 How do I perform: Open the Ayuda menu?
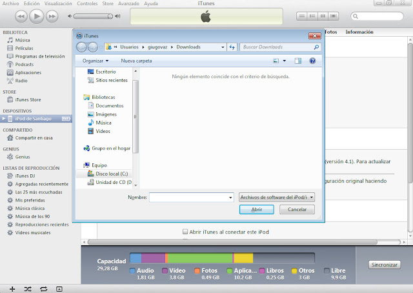pos(151,3)
